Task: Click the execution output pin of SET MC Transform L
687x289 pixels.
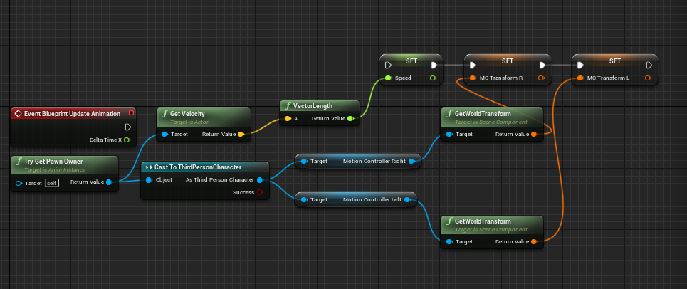Action: [650, 65]
